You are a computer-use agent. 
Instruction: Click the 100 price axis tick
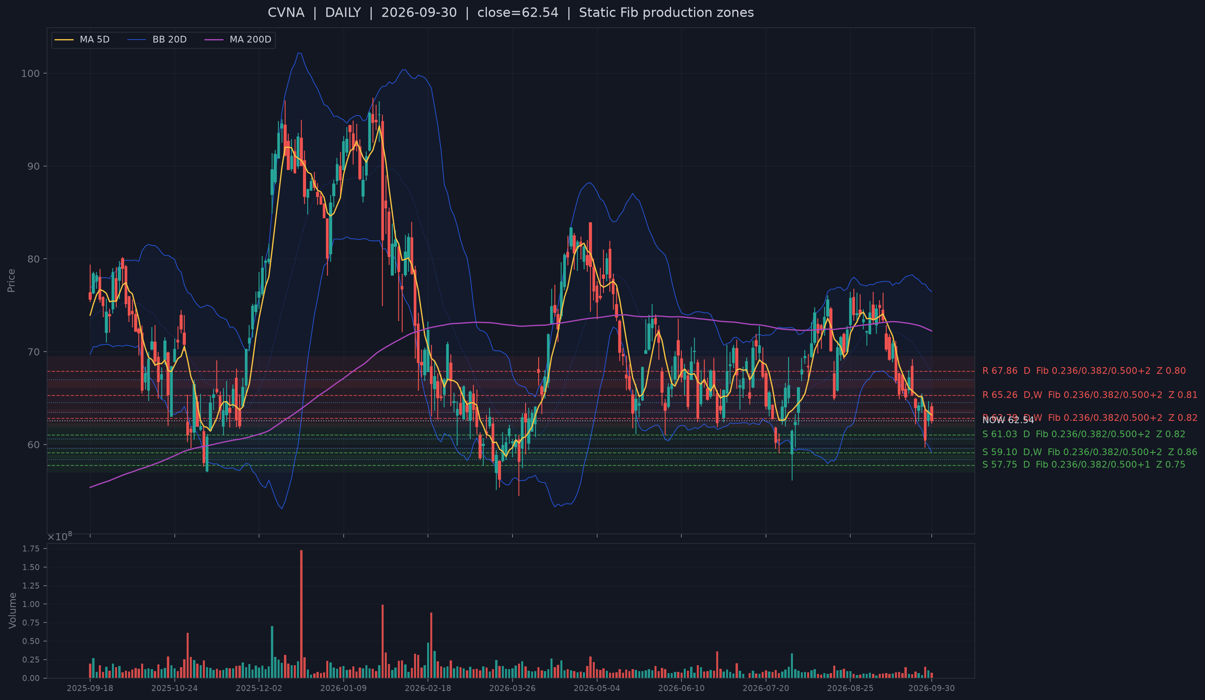30,74
